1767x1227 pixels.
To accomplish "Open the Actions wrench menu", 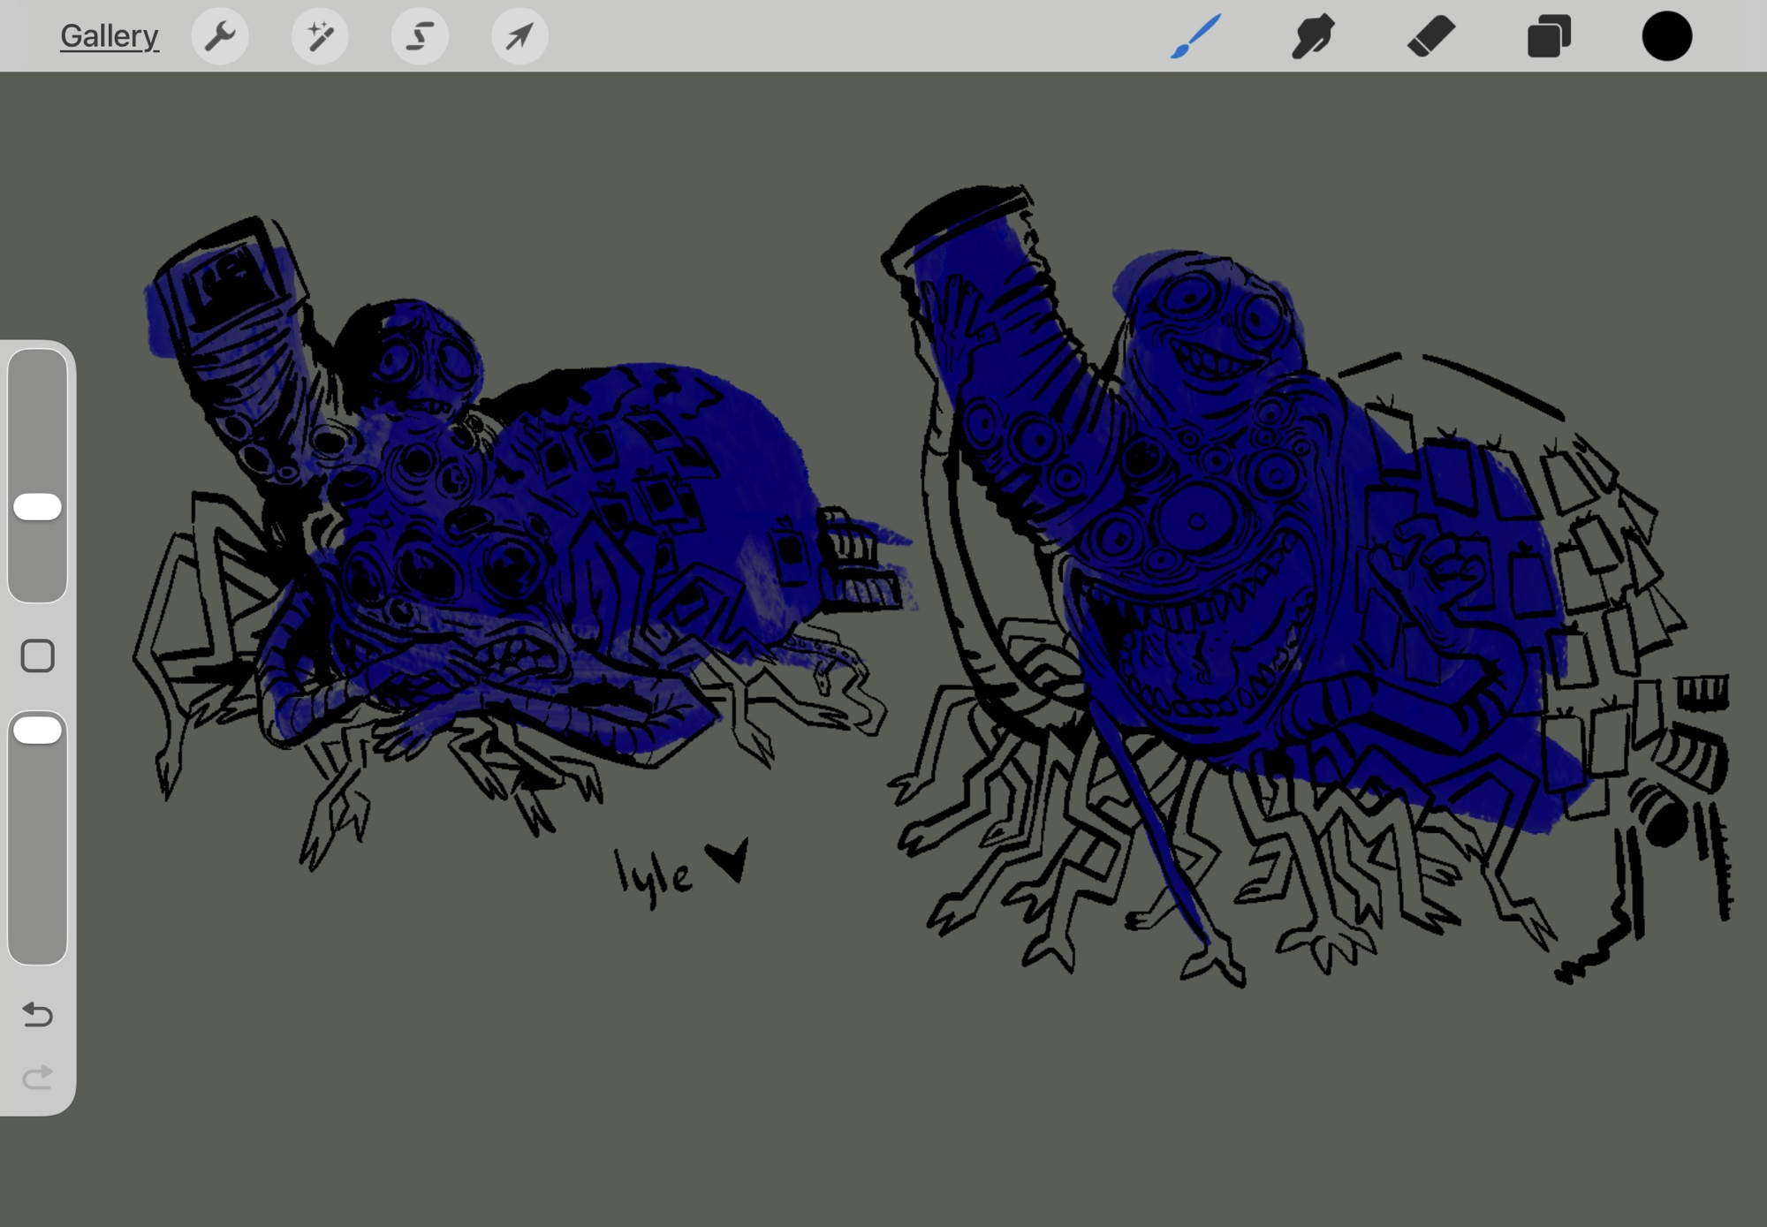I will click(x=220, y=36).
